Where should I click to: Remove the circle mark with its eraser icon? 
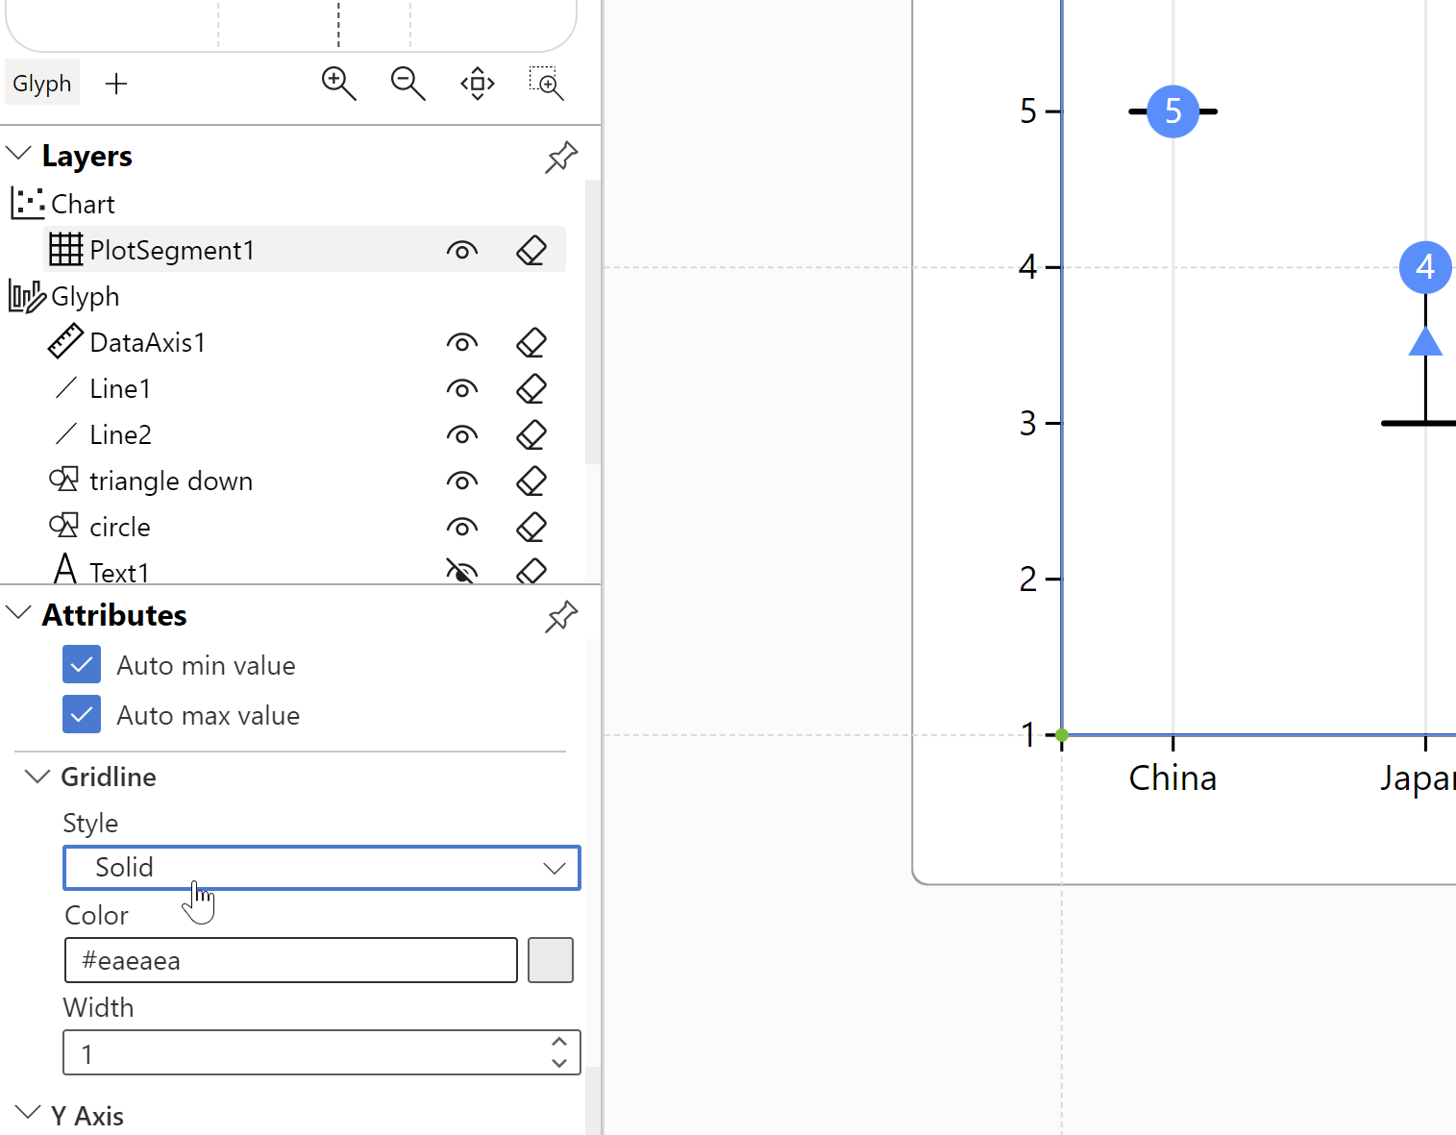pyautogui.click(x=531, y=527)
